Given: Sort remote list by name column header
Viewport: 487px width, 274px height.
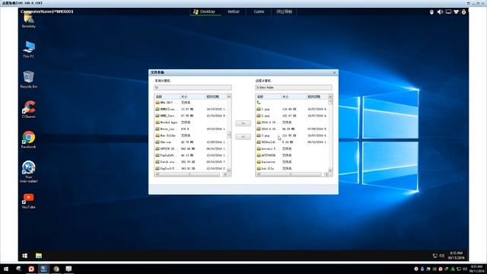Looking at the screenshot, I should tap(269, 97).
